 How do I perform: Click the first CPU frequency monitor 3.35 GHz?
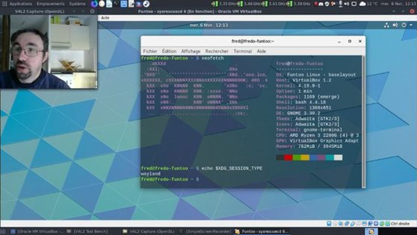tap(223, 4)
